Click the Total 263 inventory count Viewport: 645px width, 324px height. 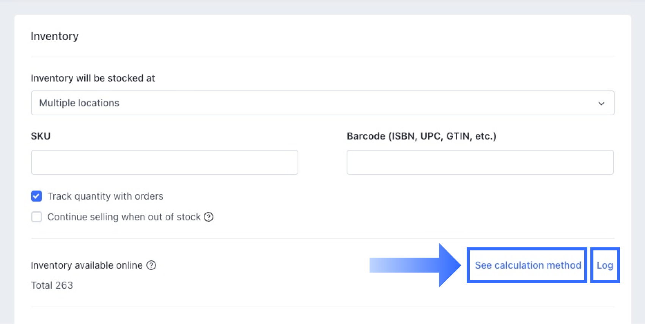(x=52, y=285)
